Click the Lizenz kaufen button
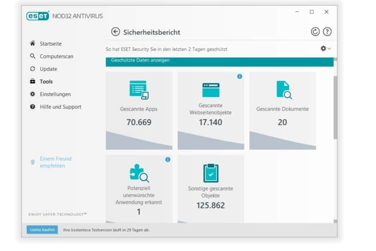The image size is (376, 251). click(42, 230)
